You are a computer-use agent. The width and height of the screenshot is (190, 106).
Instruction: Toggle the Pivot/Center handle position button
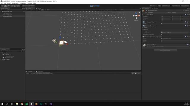pos(25,6)
